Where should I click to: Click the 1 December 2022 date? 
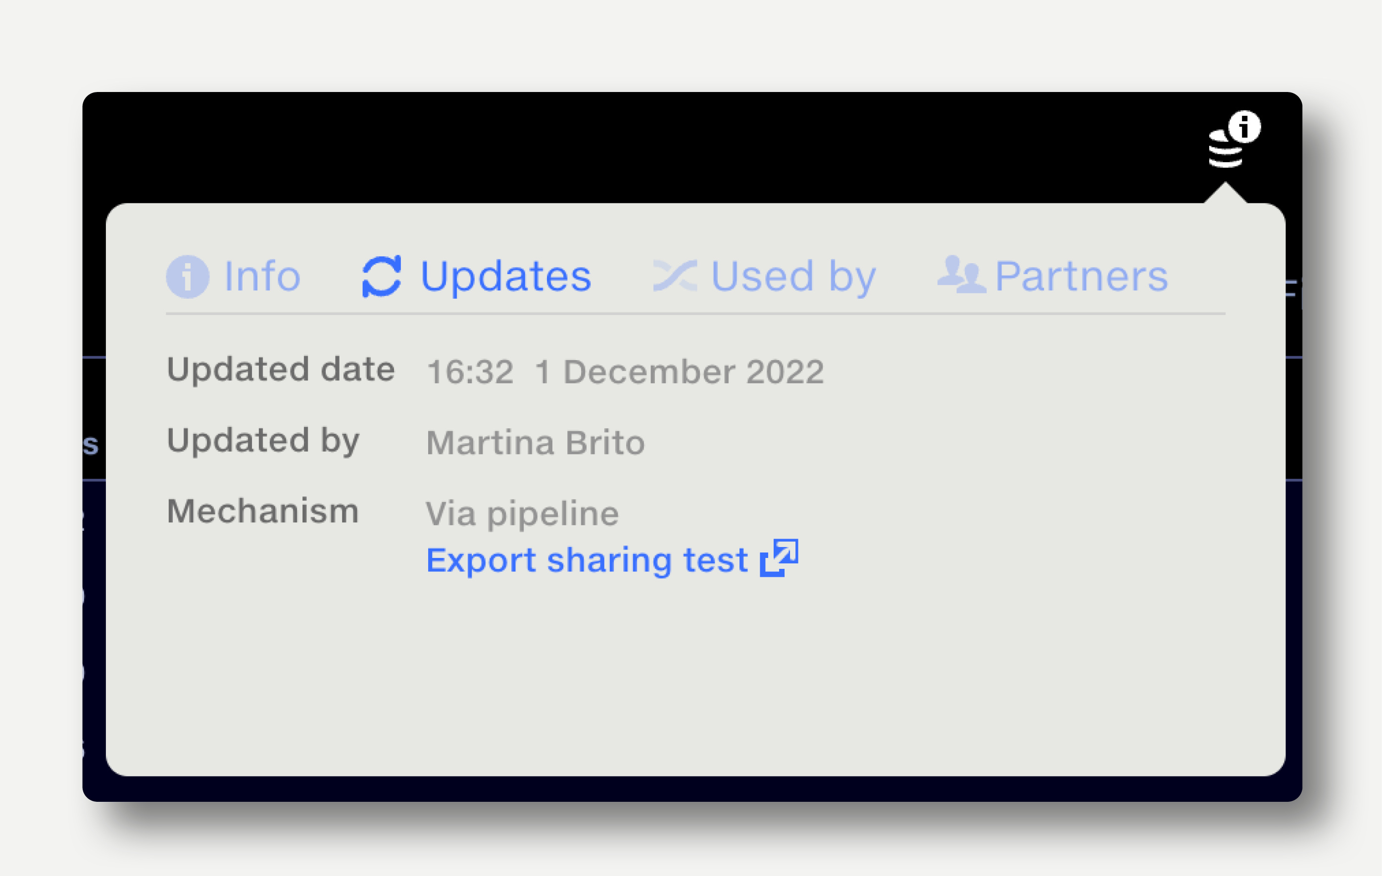pyautogui.click(x=680, y=372)
